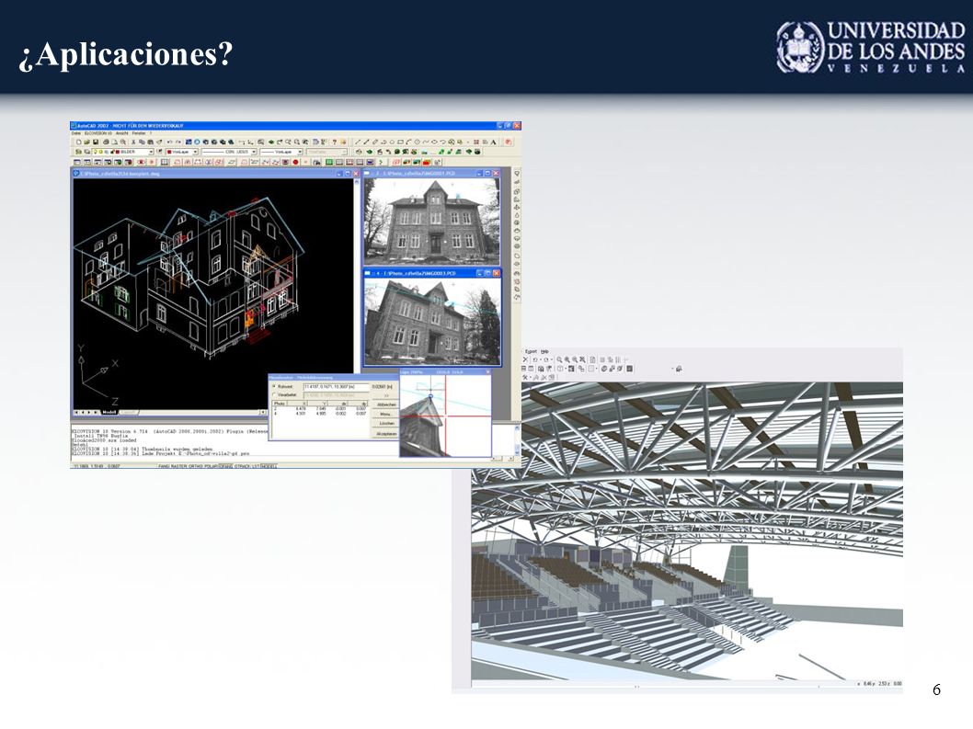Click the undo icon in stadium viewer toolbar
This screenshot has width=973, height=729.
(535, 359)
